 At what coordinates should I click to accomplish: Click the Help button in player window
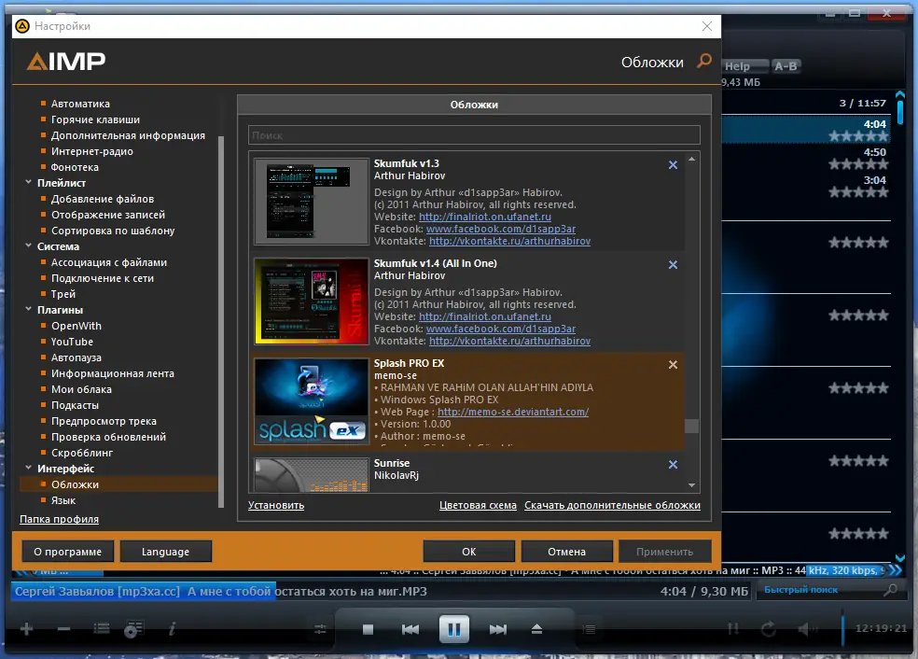(x=744, y=66)
